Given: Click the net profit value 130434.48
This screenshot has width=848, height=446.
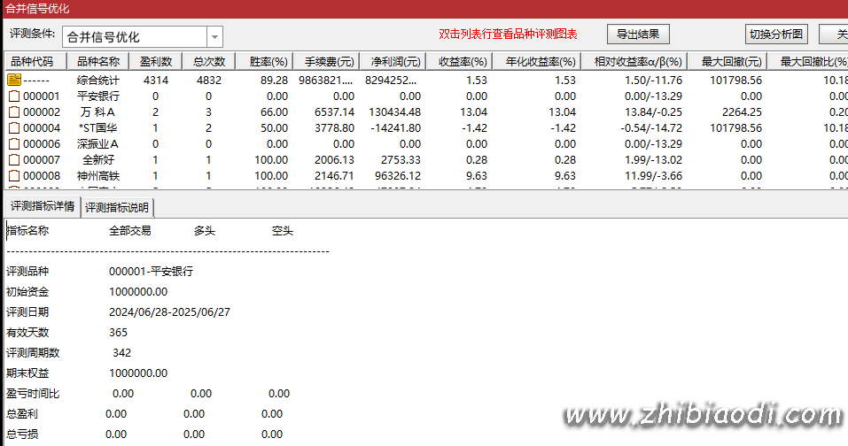Looking at the screenshot, I should point(395,112).
